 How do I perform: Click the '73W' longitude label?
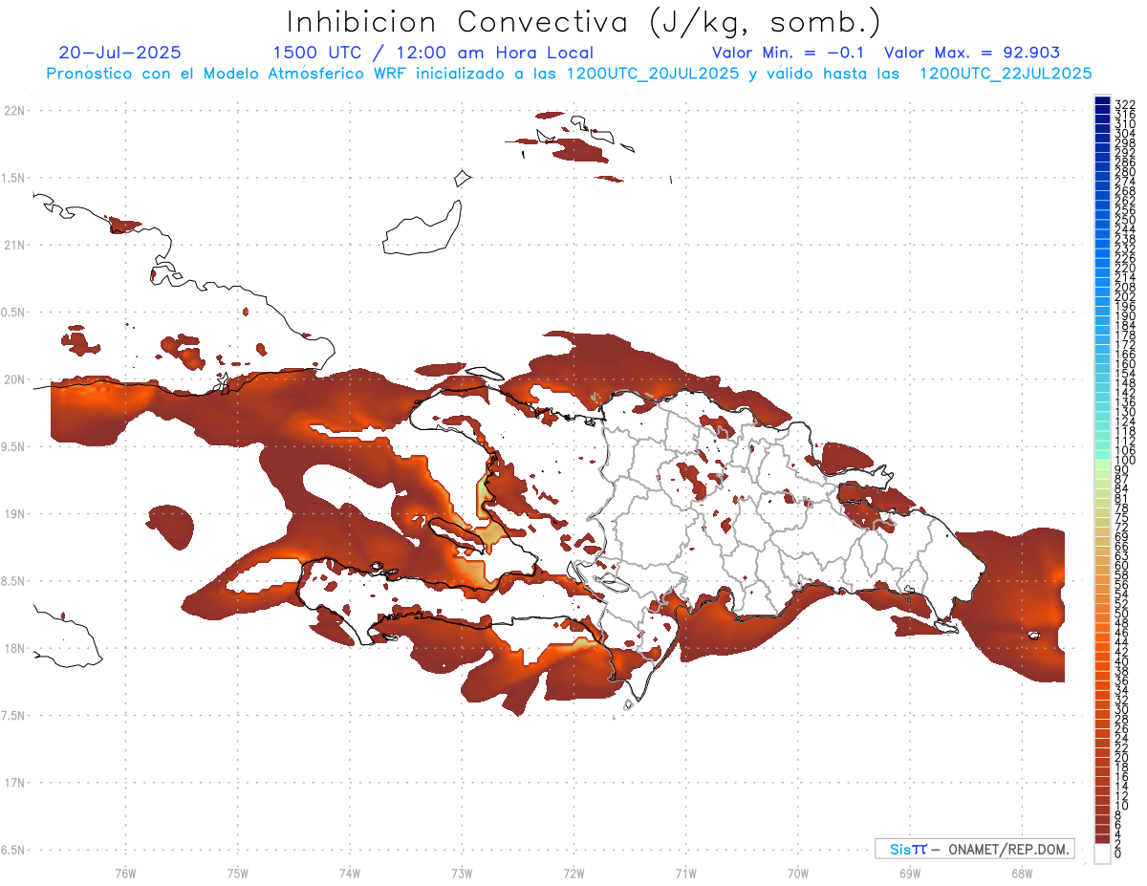pos(462,873)
